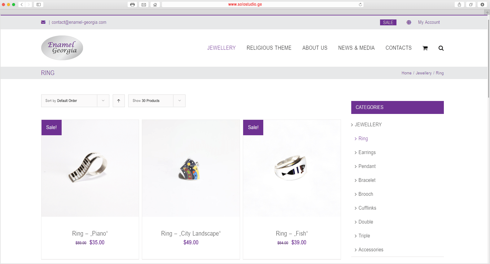Select the Bracelet category
The width and height of the screenshot is (490, 264).
[x=367, y=180]
